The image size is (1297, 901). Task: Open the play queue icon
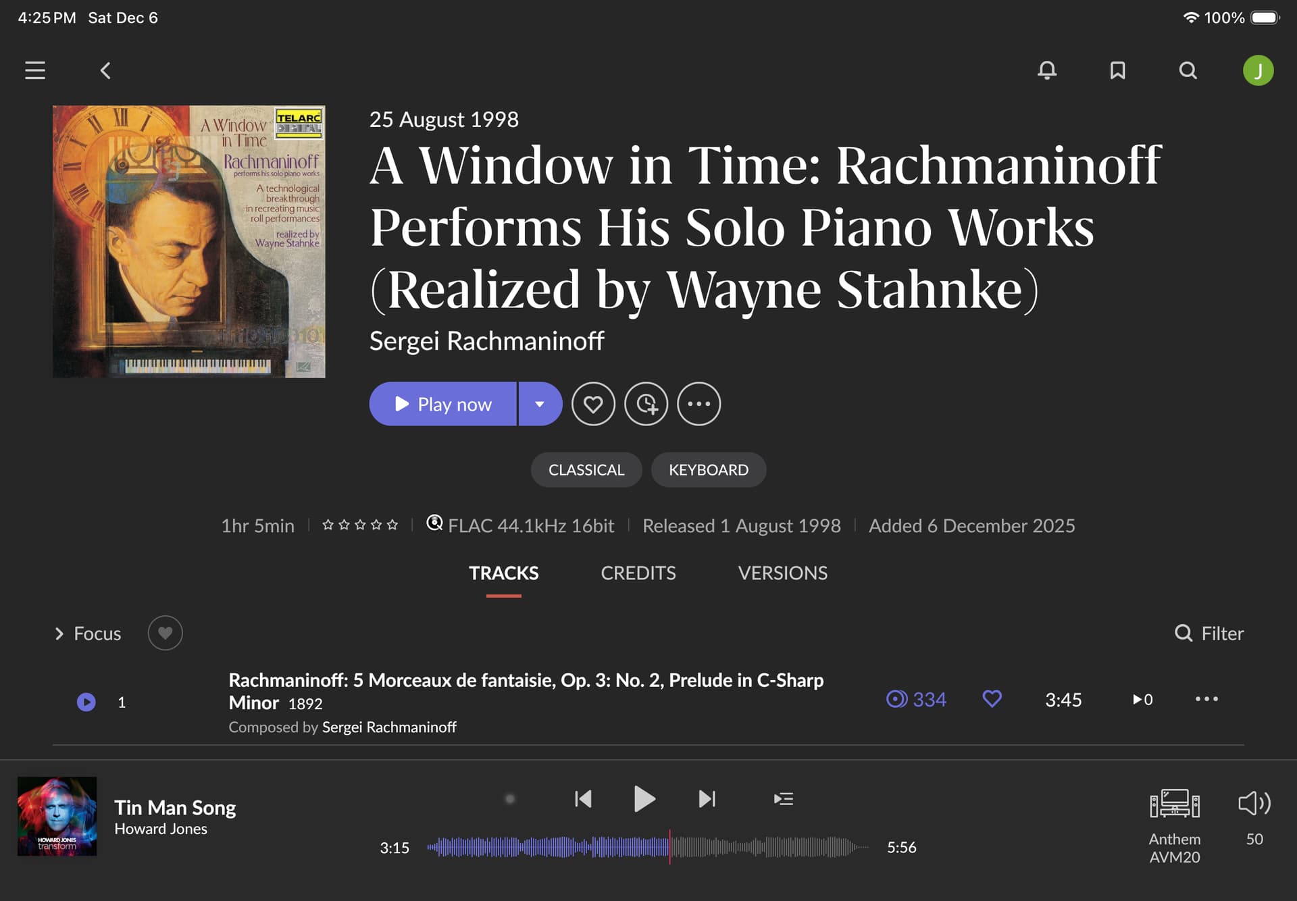click(x=783, y=799)
